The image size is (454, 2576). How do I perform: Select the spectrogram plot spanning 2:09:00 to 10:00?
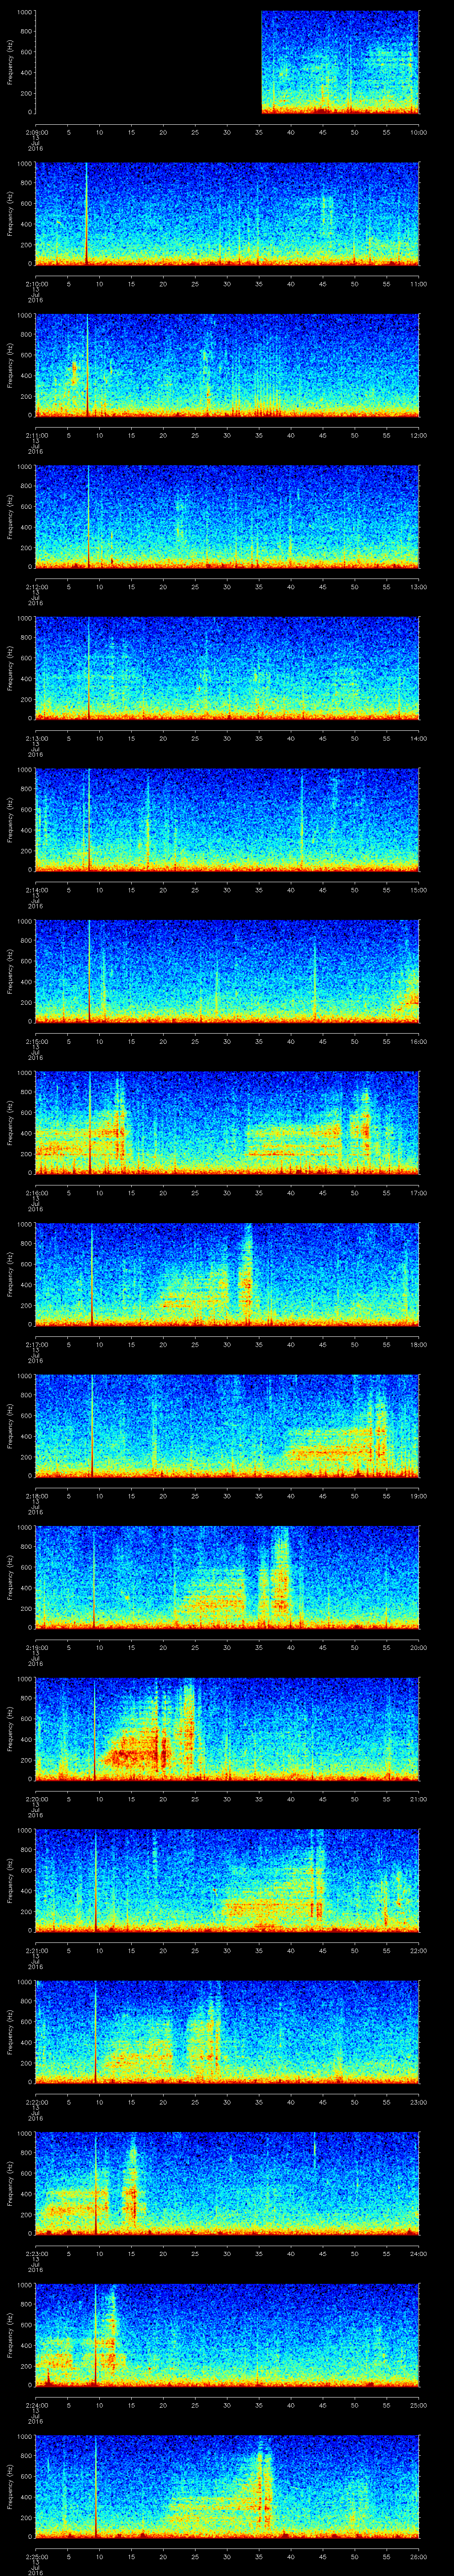point(227,62)
